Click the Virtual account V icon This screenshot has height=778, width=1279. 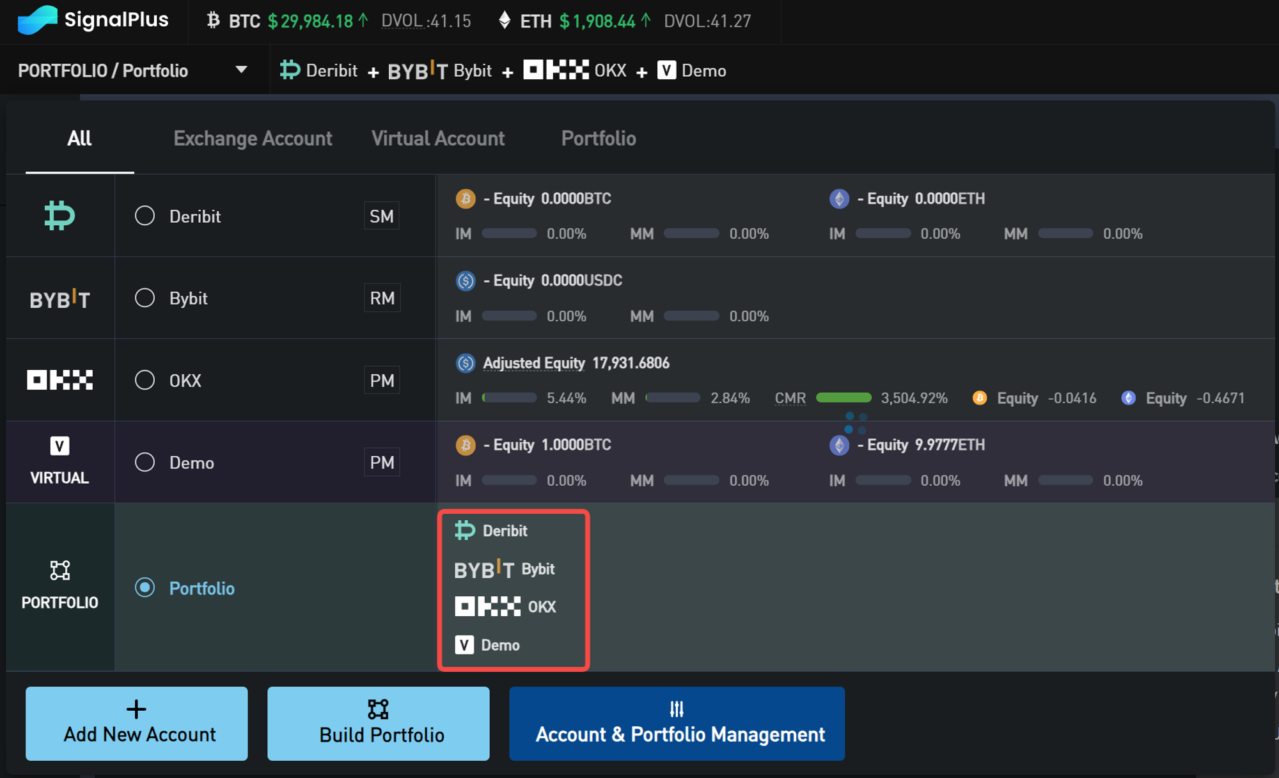pos(59,446)
